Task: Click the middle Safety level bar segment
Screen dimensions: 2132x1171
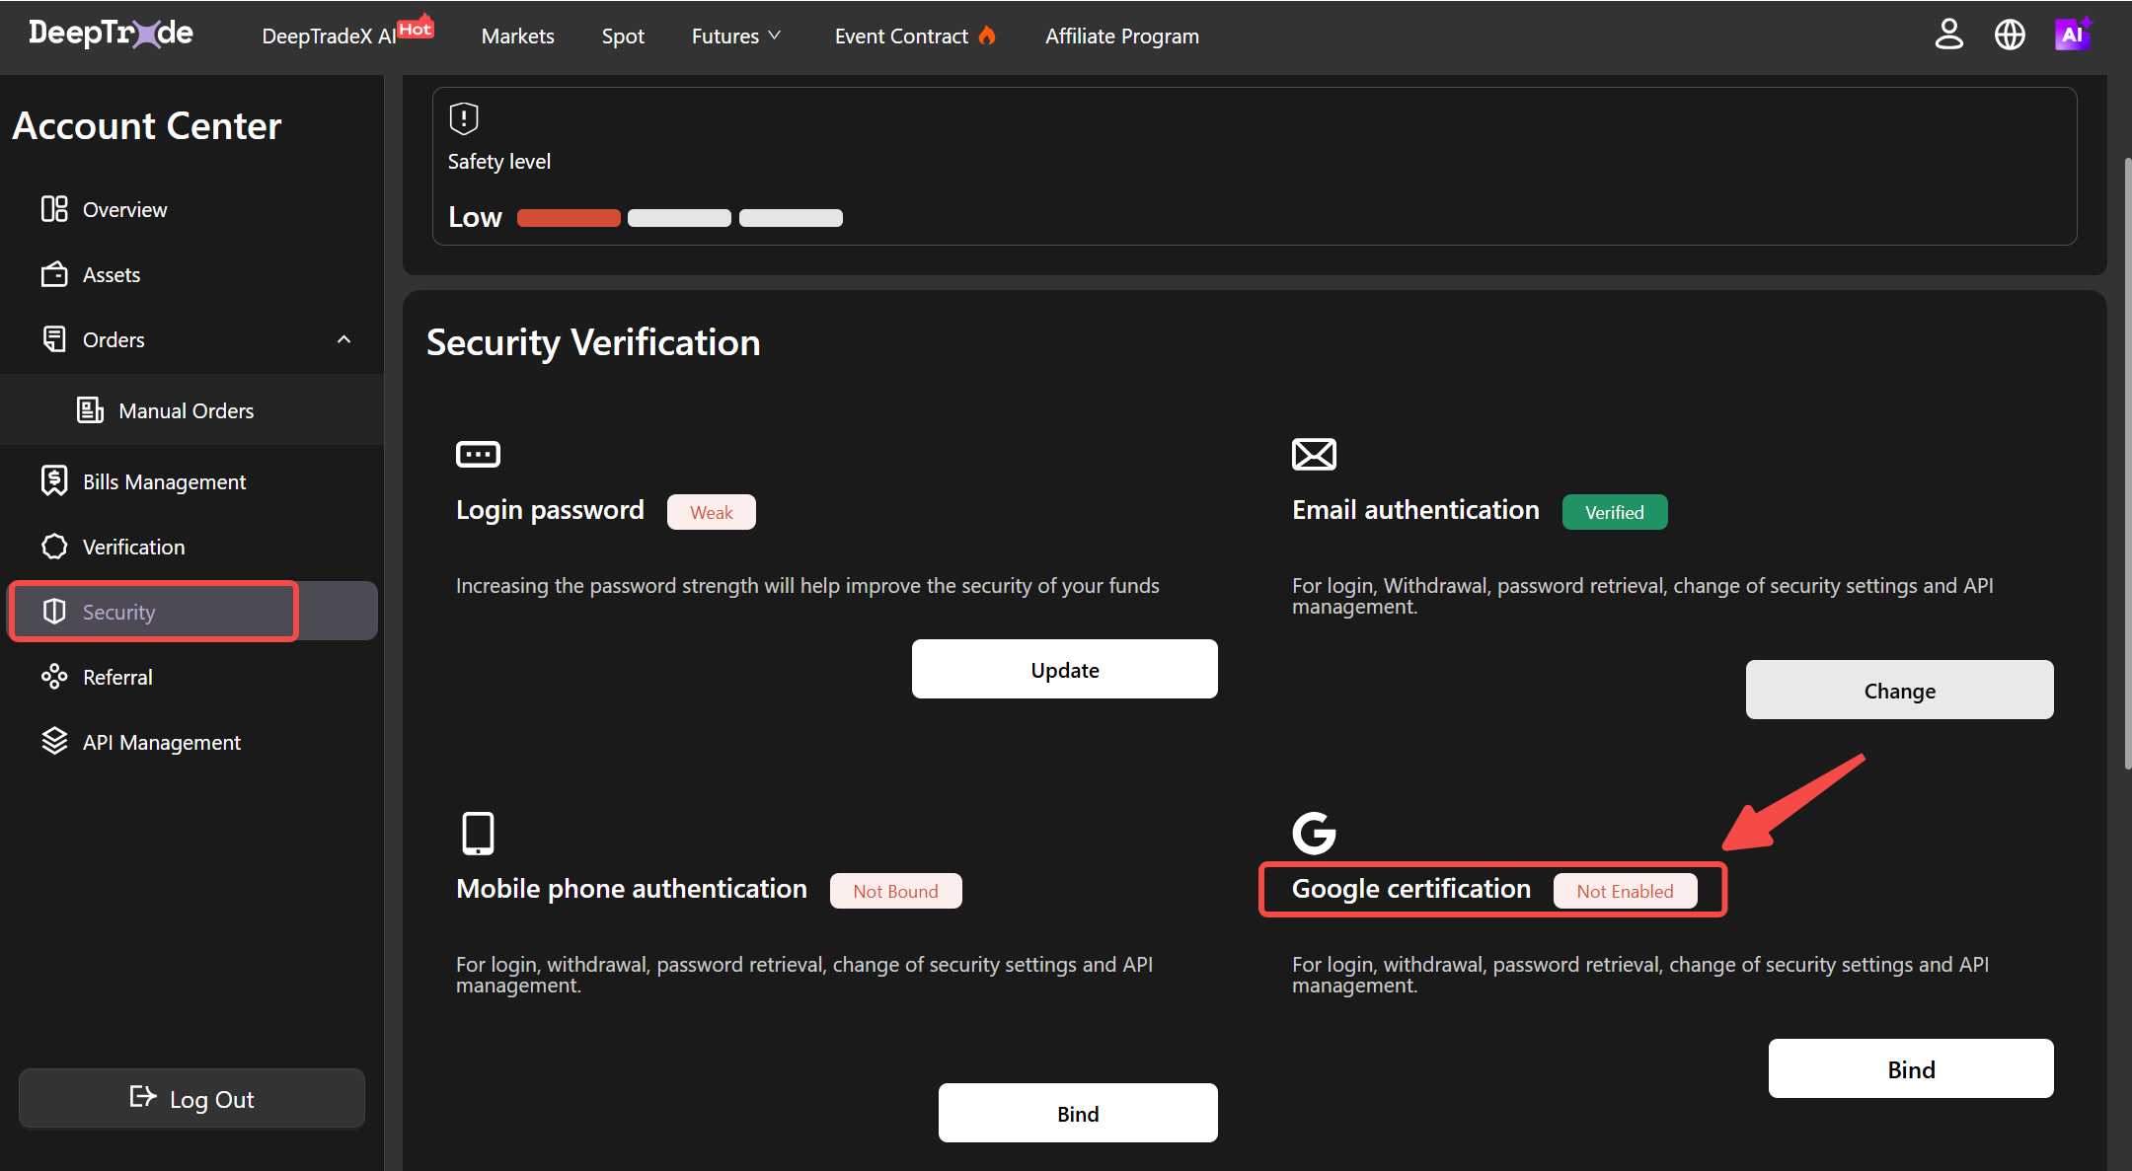Action: pyautogui.click(x=679, y=218)
